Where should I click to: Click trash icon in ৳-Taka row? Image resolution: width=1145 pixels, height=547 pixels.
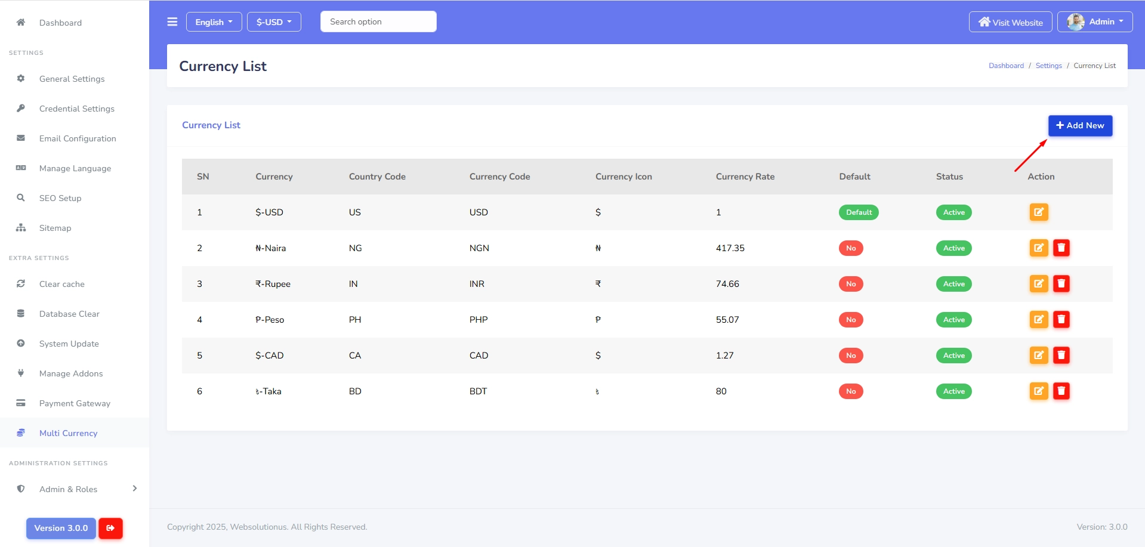[x=1061, y=391]
